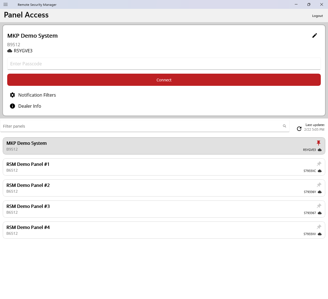The width and height of the screenshot is (328, 299).
Task: Open Dealer Info
Action: click(x=30, y=106)
